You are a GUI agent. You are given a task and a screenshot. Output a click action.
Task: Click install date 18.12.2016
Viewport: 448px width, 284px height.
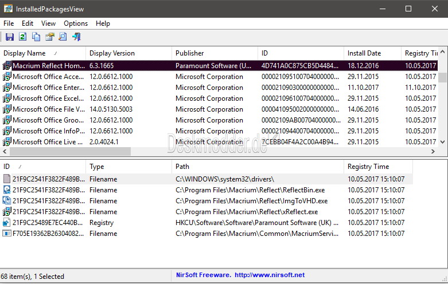[363, 66]
